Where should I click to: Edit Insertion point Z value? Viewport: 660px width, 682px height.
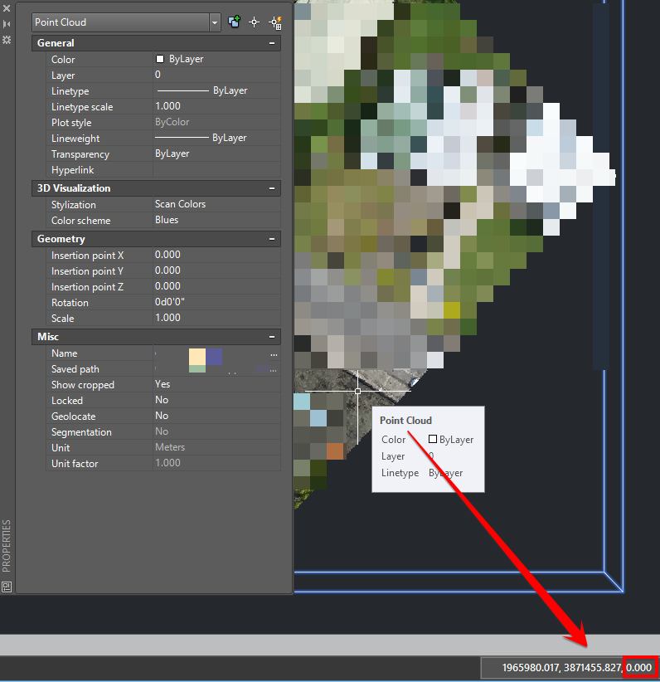216,286
